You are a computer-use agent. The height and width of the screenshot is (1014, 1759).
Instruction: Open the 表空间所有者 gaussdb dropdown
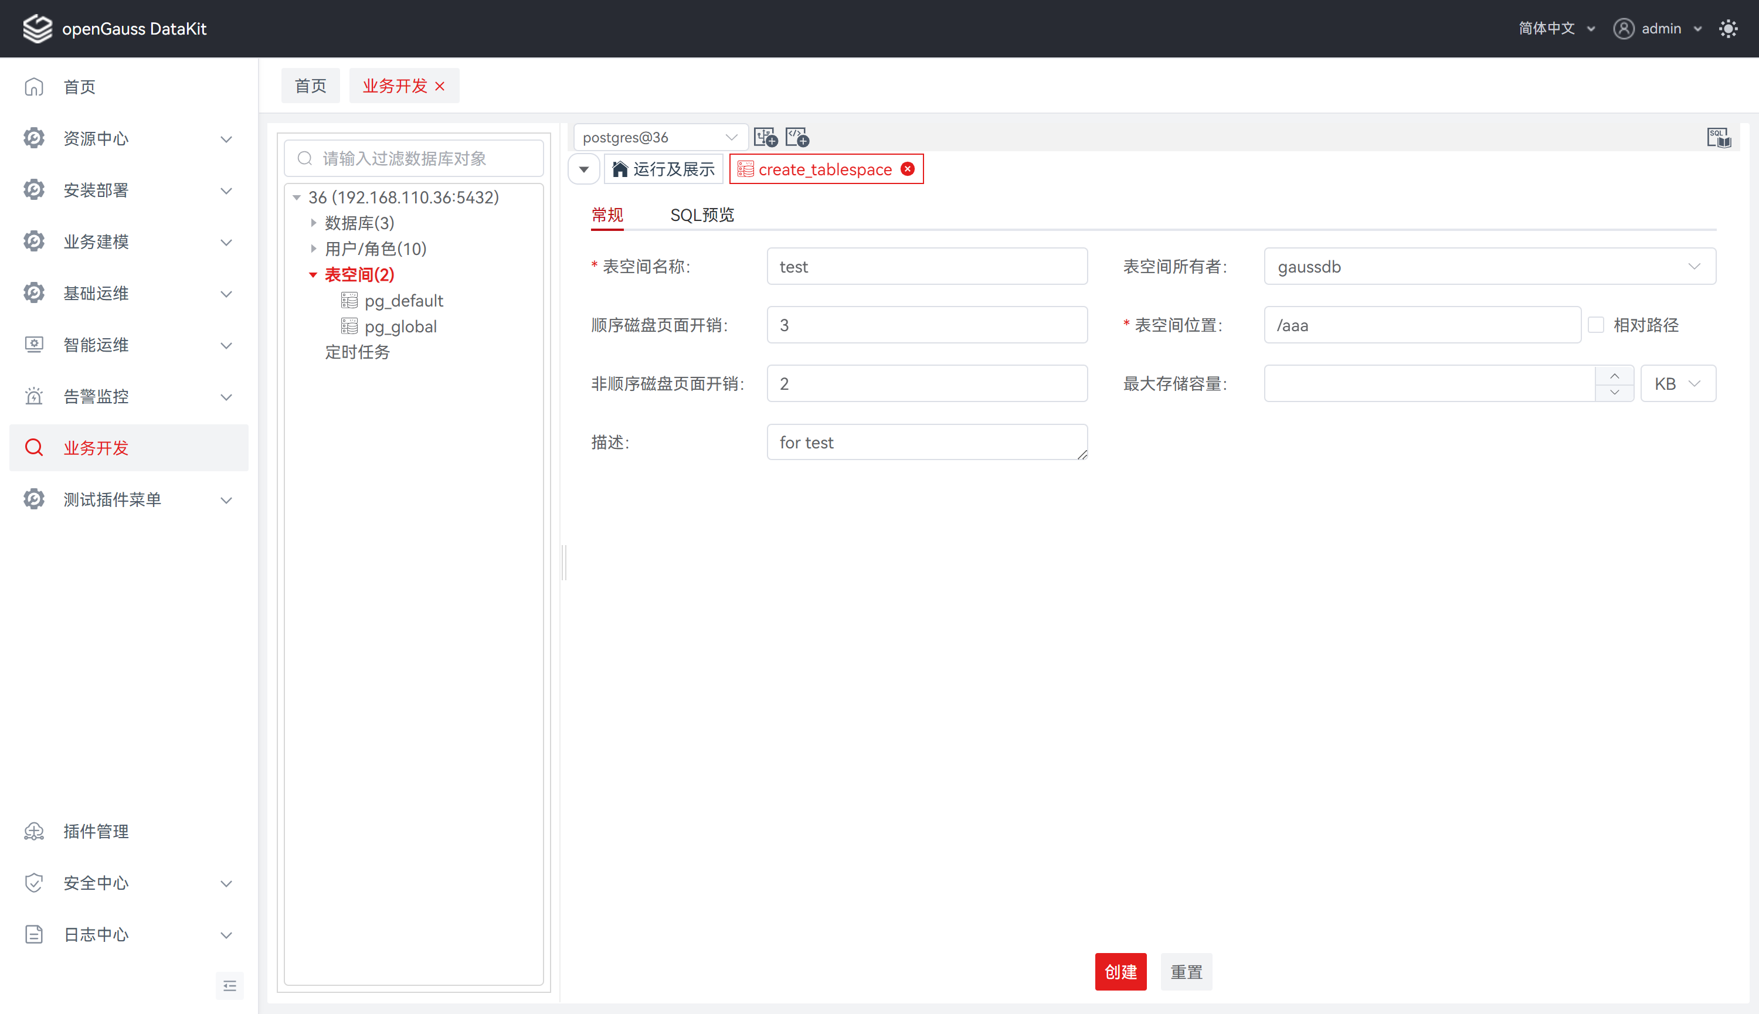[1489, 266]
